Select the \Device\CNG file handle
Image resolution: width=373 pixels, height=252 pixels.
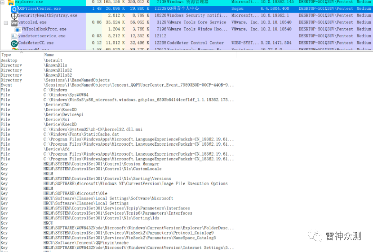[57, 104]
